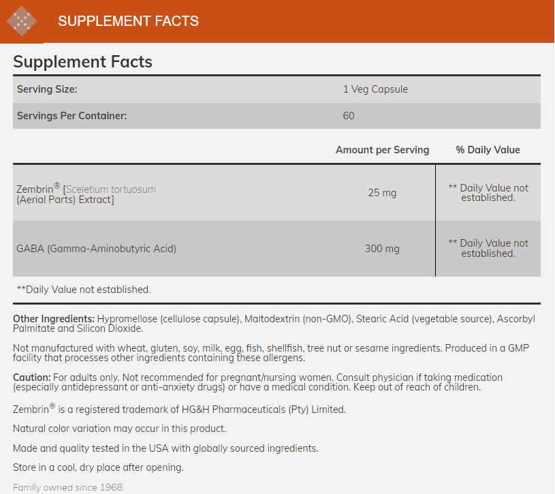Select the 300 mg amount
The image size is (555, 494).
[382, 249]
